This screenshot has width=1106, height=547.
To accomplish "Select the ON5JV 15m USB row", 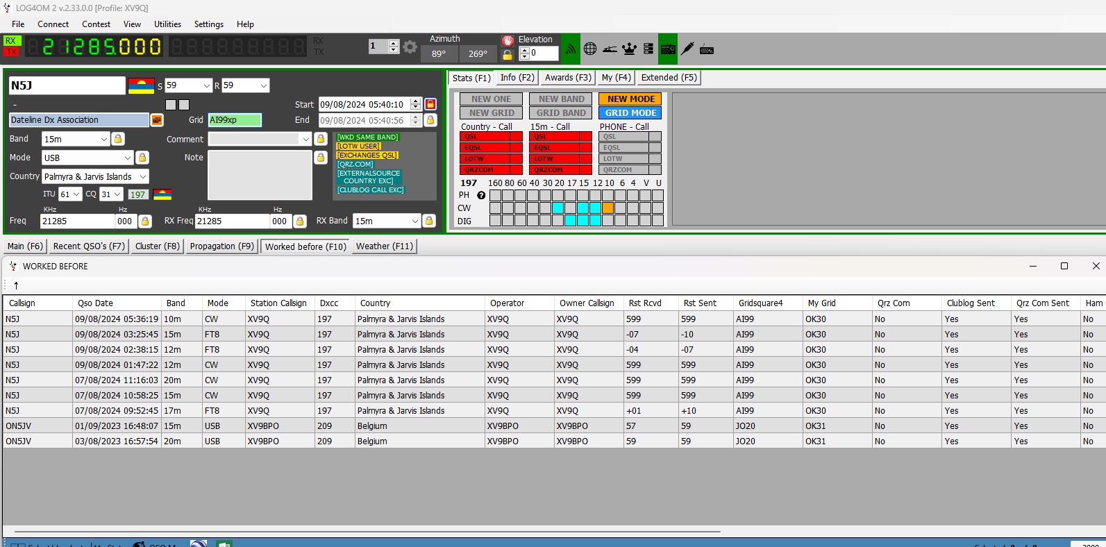I will pyautogui.click(x=553, y=426).
